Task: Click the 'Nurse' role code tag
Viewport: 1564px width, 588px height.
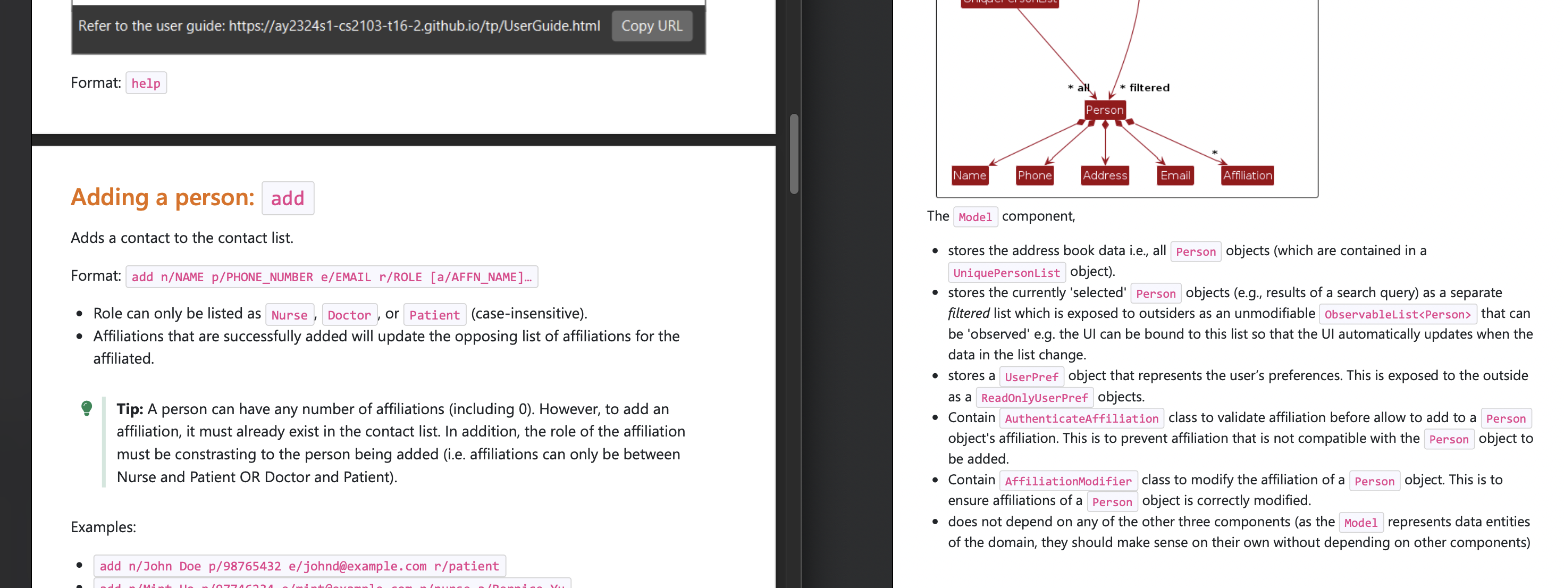Action: point(289,315)
